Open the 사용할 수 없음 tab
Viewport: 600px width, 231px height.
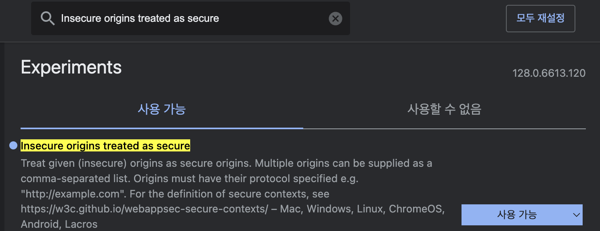click(x=444, y=109)
